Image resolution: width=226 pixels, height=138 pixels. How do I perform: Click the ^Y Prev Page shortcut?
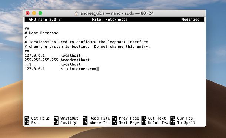(x=126, y=118)
